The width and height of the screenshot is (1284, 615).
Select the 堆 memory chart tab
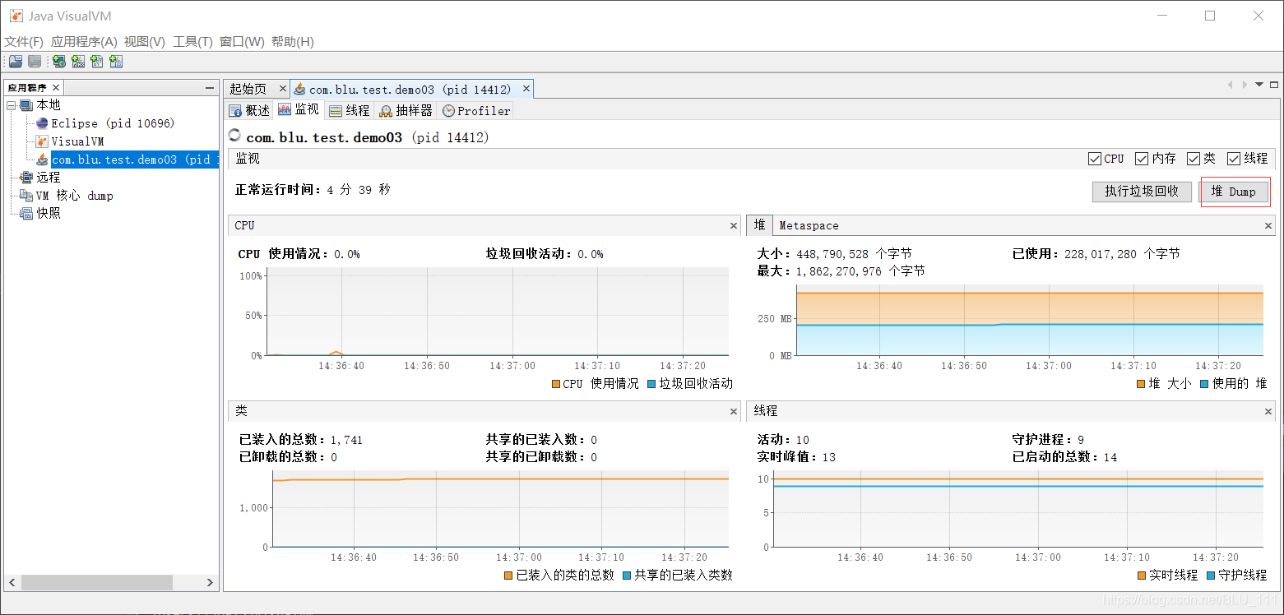click(759, 225)
